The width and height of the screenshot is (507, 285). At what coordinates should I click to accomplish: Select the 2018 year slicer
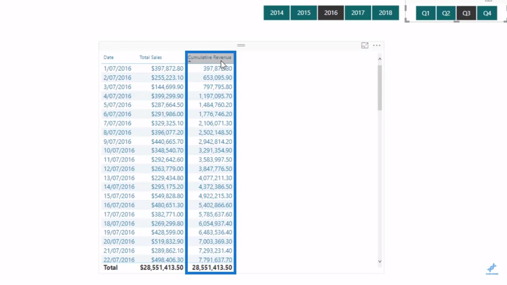(x=385, y=13)
